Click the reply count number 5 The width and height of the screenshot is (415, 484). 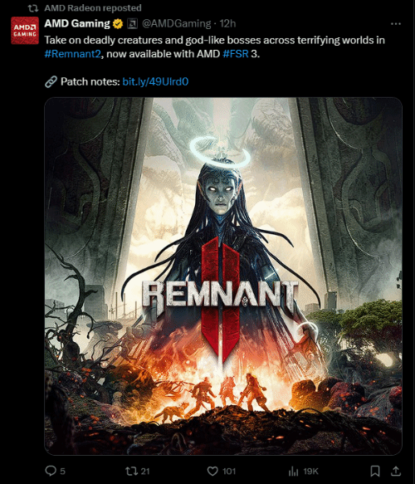coord(62,472)
